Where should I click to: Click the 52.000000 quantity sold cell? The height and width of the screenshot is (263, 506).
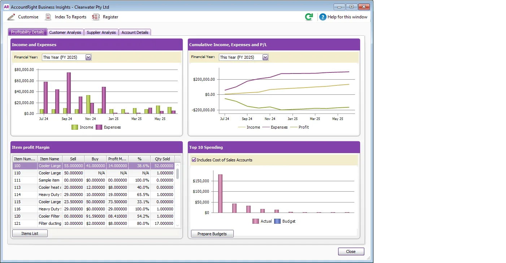[x=163, y=166]
